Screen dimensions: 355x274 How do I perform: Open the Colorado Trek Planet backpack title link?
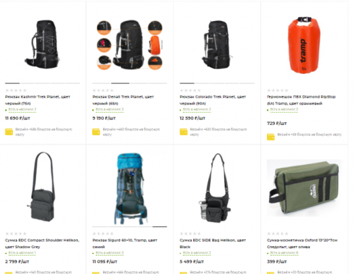coord(213,100)
